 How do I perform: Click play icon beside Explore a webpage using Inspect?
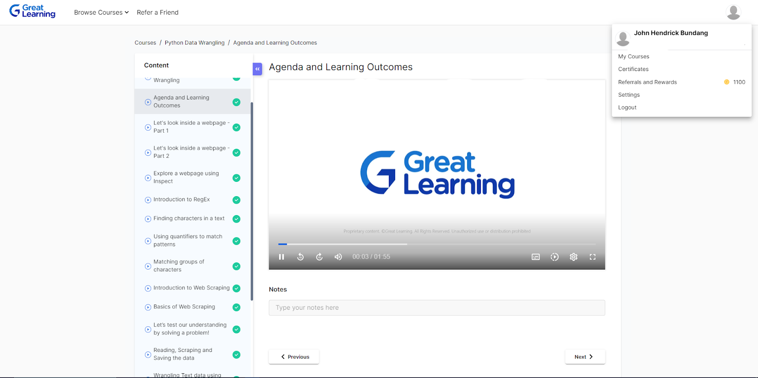point(148,178)
